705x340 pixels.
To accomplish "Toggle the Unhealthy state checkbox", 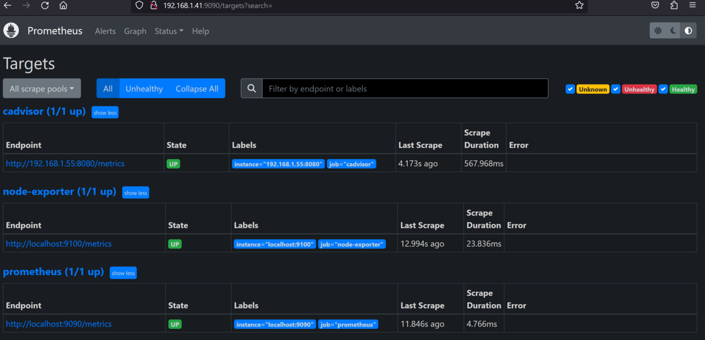I will click(x=616, y=89).
